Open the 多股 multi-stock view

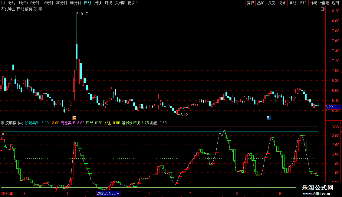(x=271, y=3)
